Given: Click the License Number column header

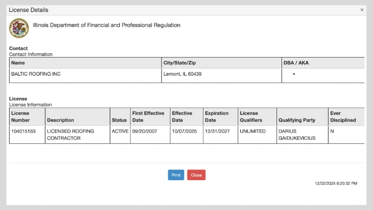Looking at the screenshot, I should pos(27,117).
